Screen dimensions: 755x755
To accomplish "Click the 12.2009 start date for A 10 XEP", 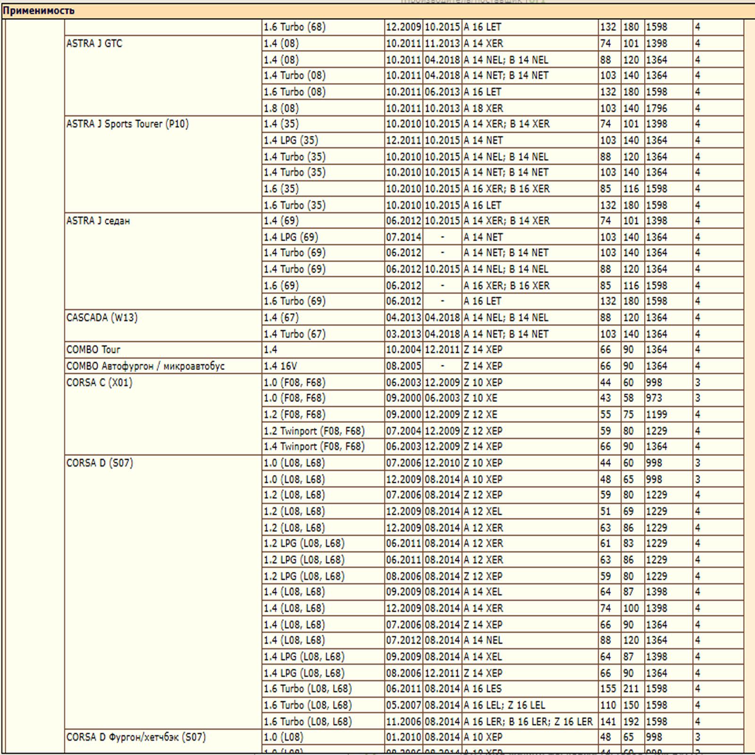I will [x=403, y=479].
